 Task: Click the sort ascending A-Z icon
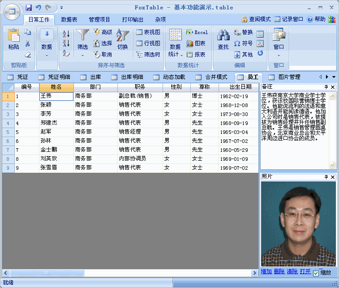(66, 33)
